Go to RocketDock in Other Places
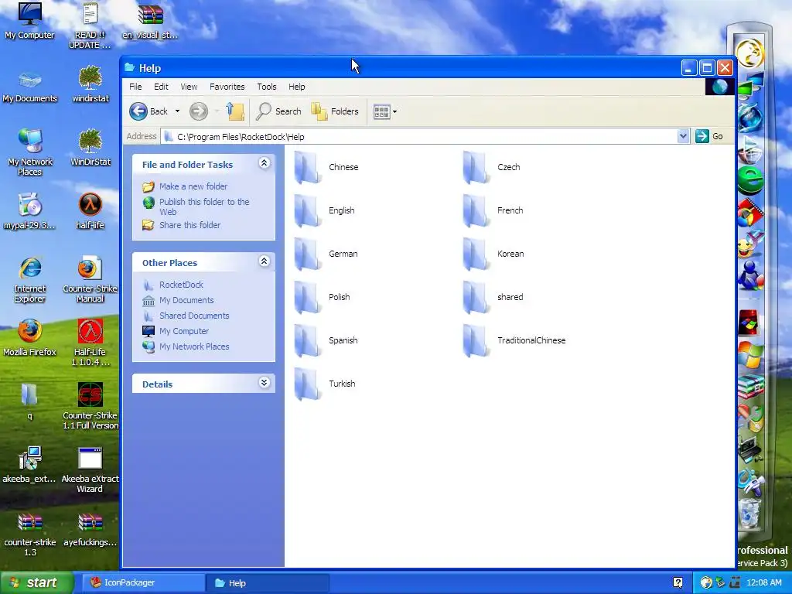792x594 pixels. pos(181,285)
